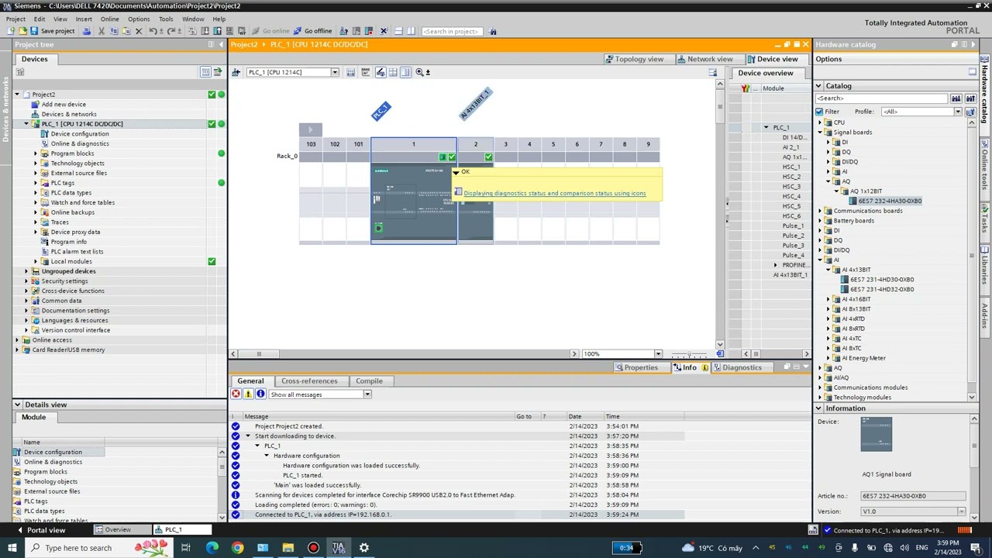This screenshot has width=992, height=558.
Task: Open File Explorer from the taskbar
Action: 288,548
